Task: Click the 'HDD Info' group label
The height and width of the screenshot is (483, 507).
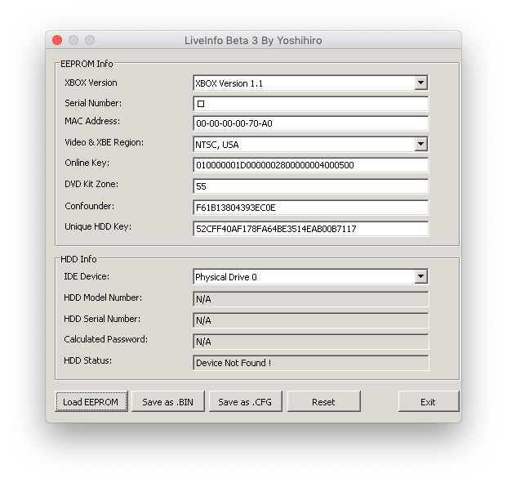Action: point(78,259)
